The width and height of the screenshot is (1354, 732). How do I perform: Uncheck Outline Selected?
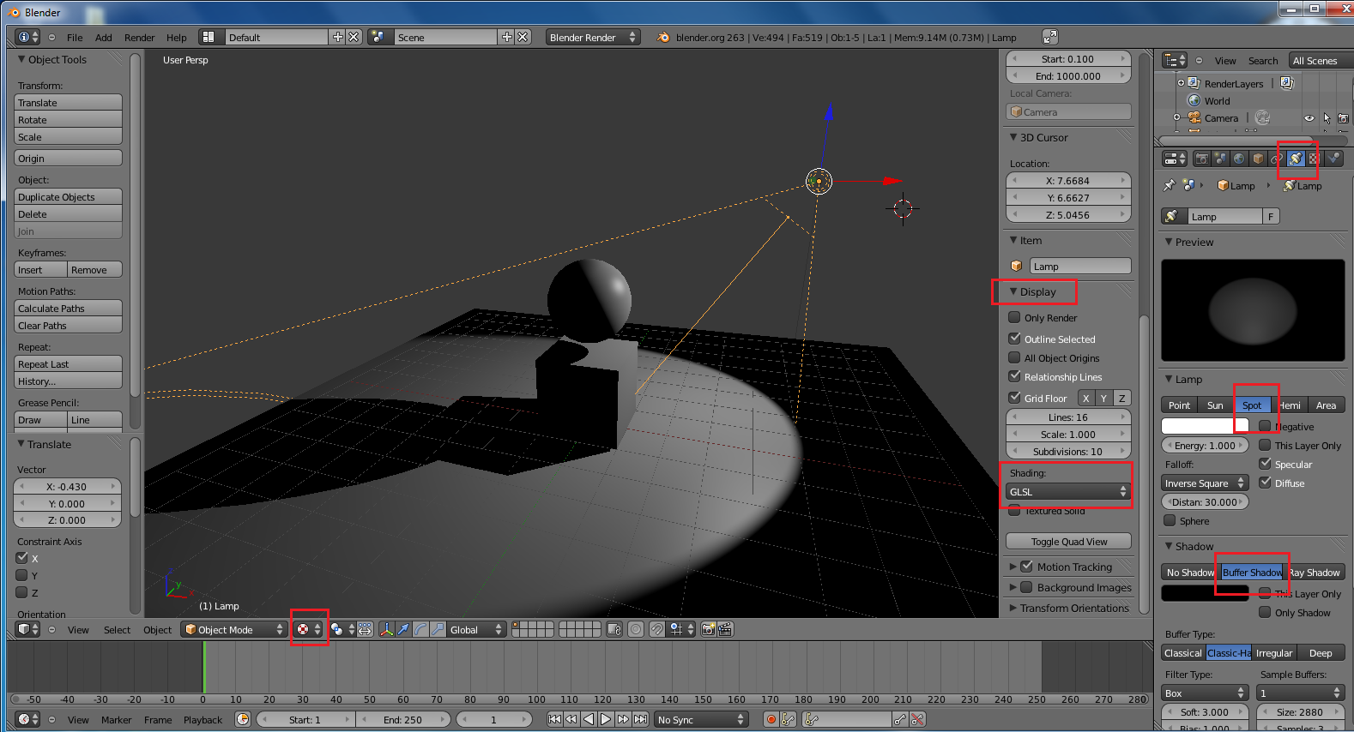(1014, 339)
